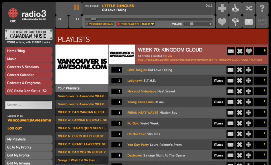Open Concerts & Sessions section
The width and height of the screenshot is (271, 165).
29,67
